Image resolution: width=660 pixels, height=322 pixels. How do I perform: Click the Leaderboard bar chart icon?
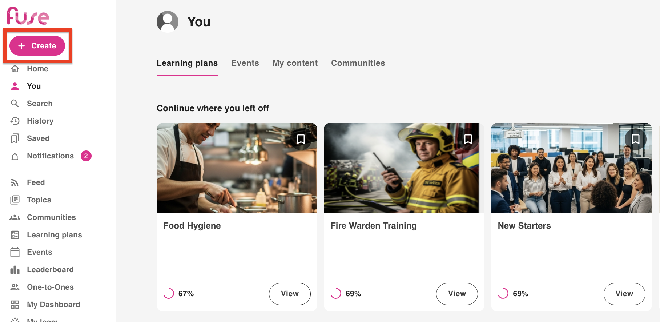(15, 270)
